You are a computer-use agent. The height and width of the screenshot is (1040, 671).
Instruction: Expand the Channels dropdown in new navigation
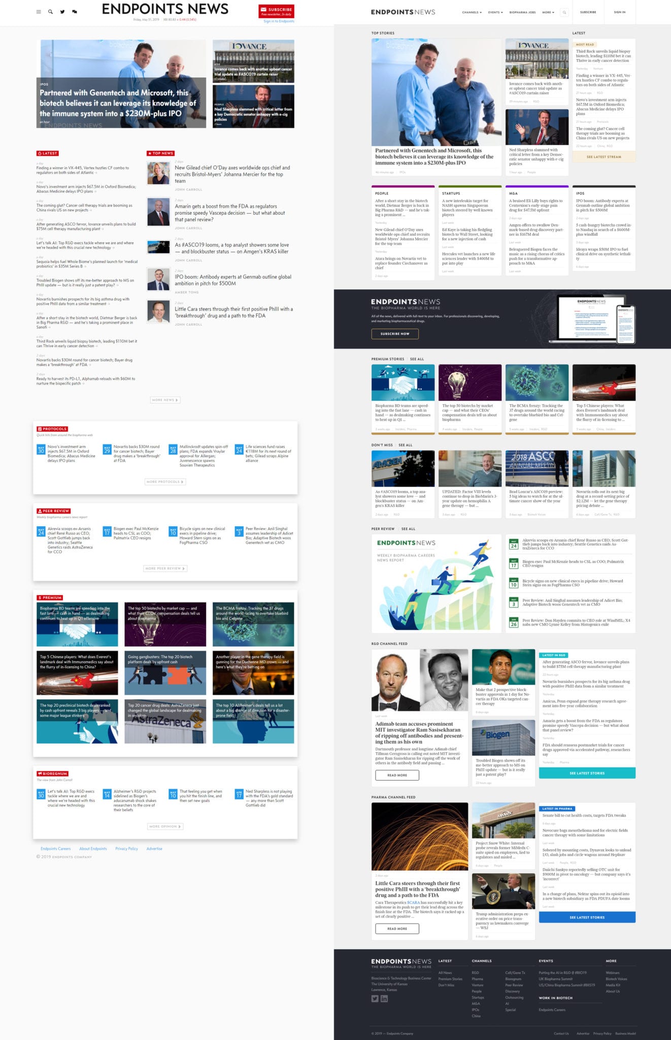pyautogui.click(x=472, y=12)
